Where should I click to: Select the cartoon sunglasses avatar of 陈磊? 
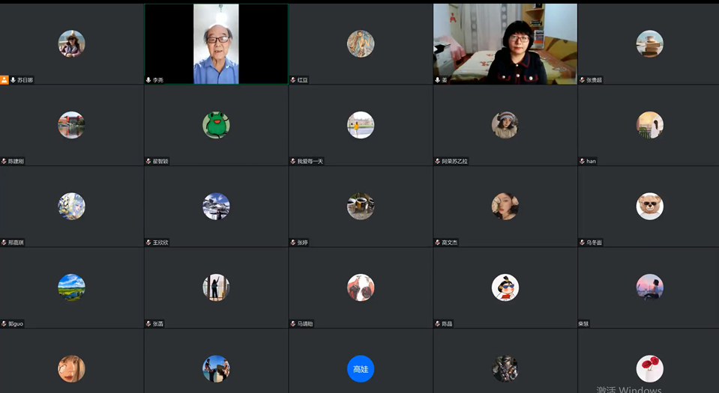click(x=505, y=287)
